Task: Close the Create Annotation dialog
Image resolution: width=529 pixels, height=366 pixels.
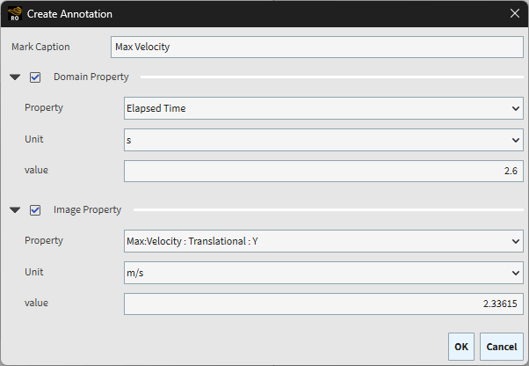Action: 514,13
